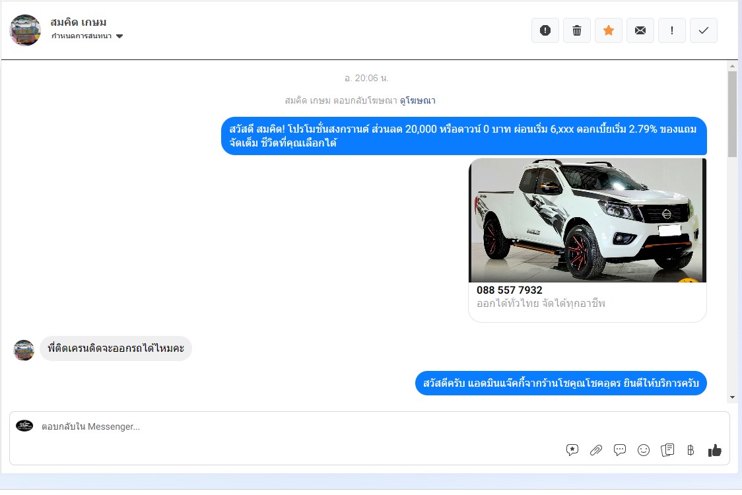Open สมคิด เกษม profile picture in header

coord(25,30)
